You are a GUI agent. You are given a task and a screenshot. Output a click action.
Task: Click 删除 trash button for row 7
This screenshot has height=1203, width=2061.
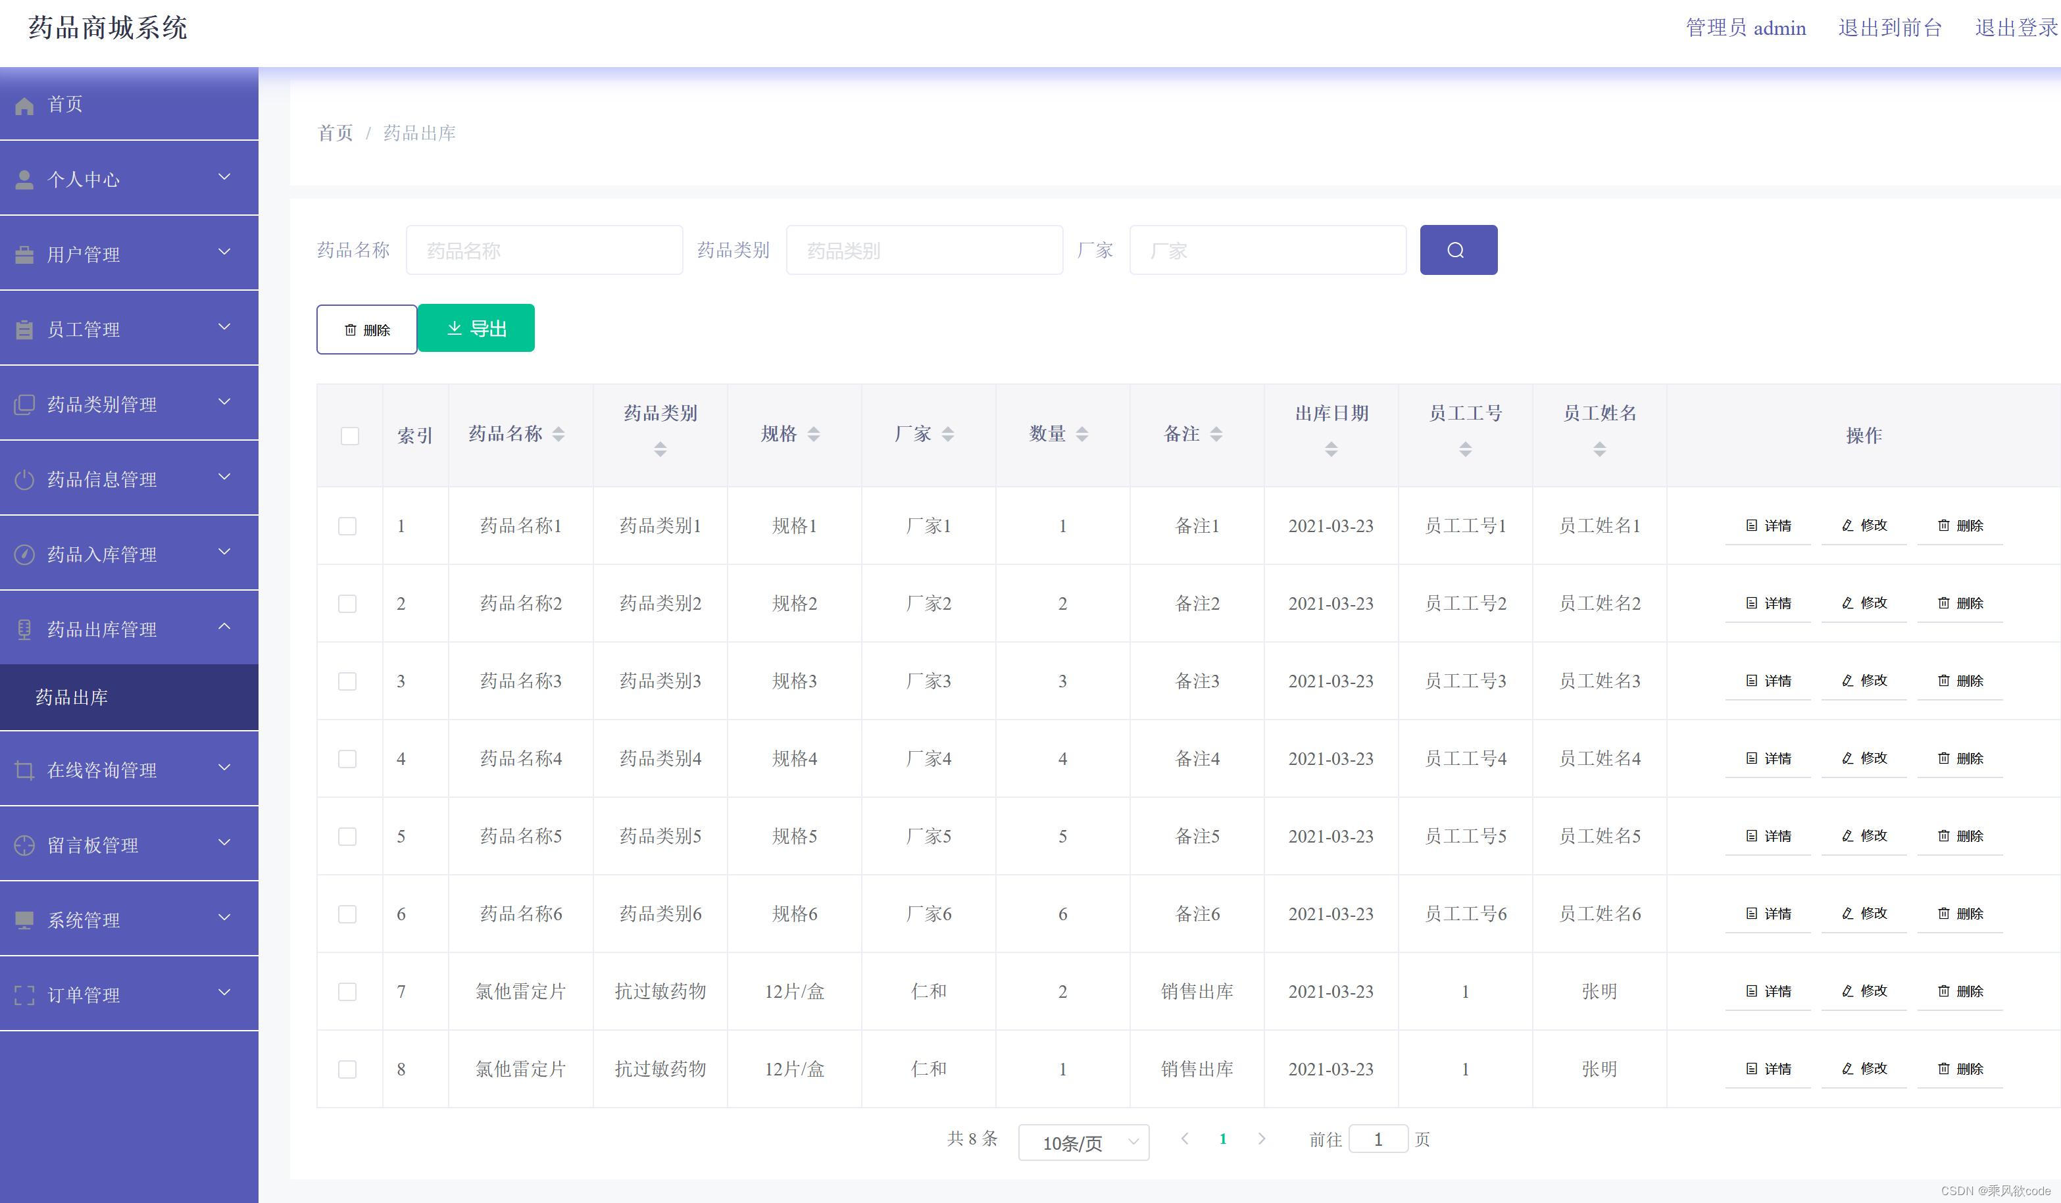coord(1960,991)
